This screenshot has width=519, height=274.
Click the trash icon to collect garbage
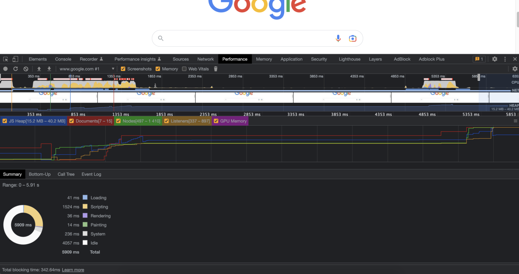(x=216, y=69)
